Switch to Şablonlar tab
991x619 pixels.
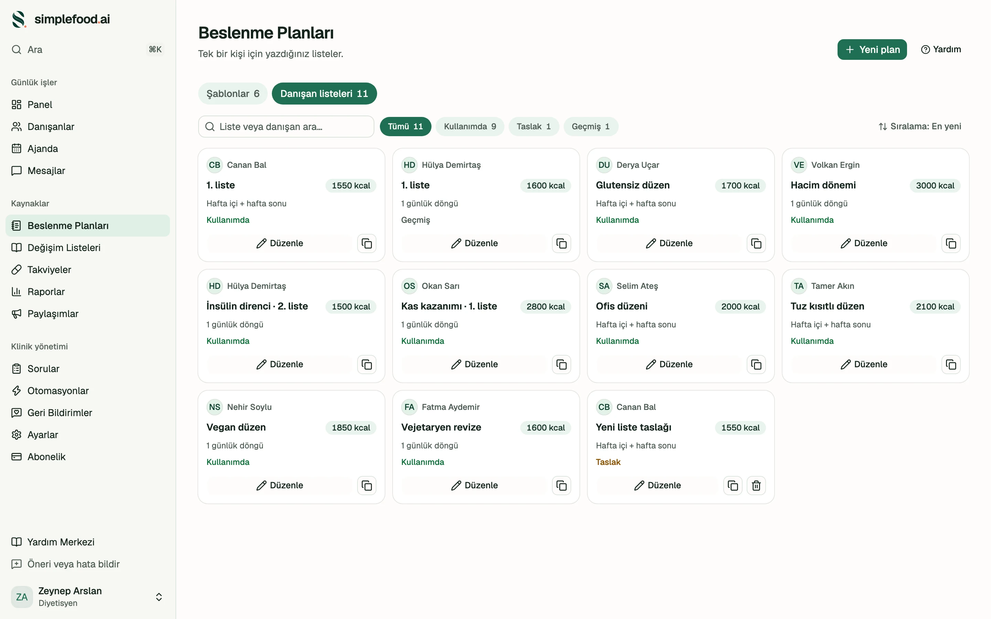pos(233,94)
